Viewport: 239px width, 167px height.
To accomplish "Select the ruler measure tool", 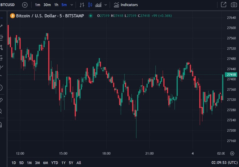I will click(x=1, y=100).
